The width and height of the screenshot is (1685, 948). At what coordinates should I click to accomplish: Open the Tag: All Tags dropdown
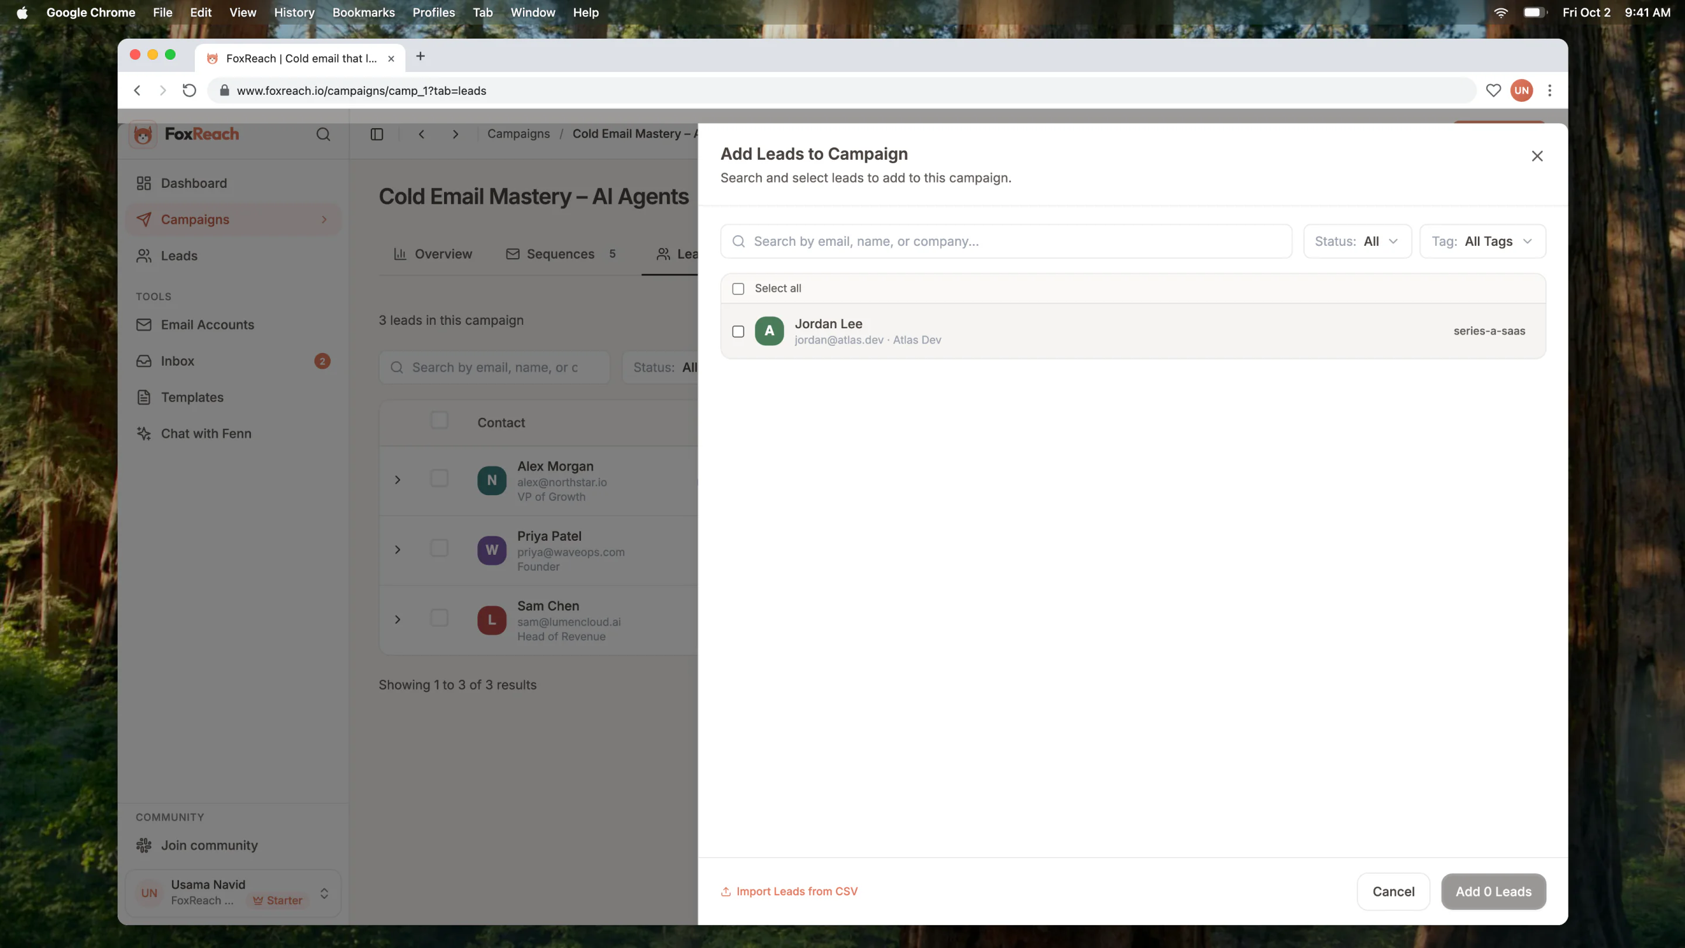pyautogui.click(x=1482, y=242)
